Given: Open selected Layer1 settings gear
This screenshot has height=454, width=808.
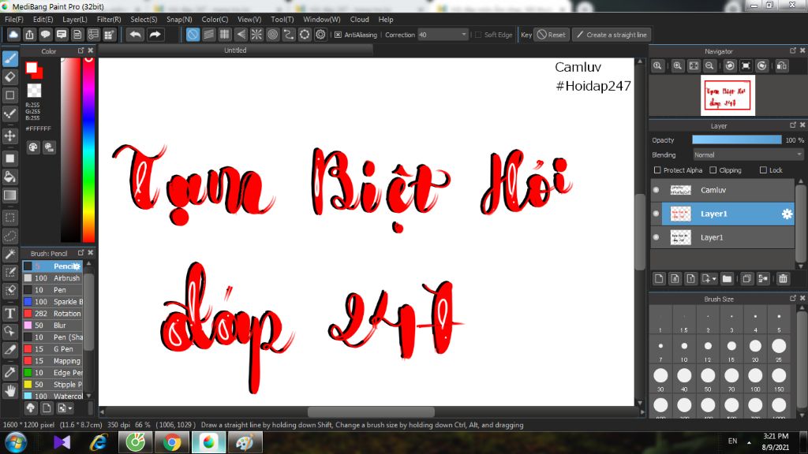Looking at the screenshot, I should point(787,214).
